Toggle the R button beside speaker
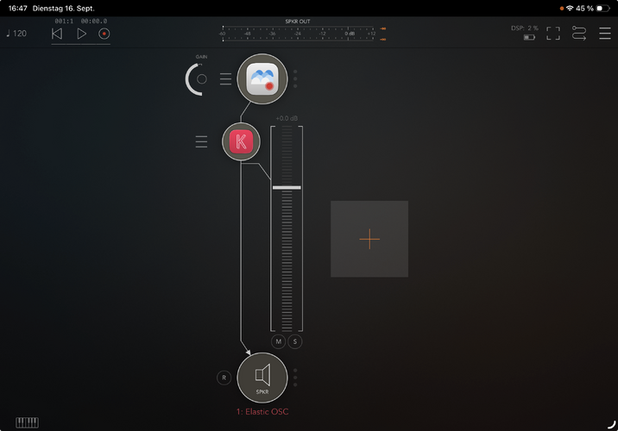This screenshot has width=618, height=431. (x=224, y=378)
